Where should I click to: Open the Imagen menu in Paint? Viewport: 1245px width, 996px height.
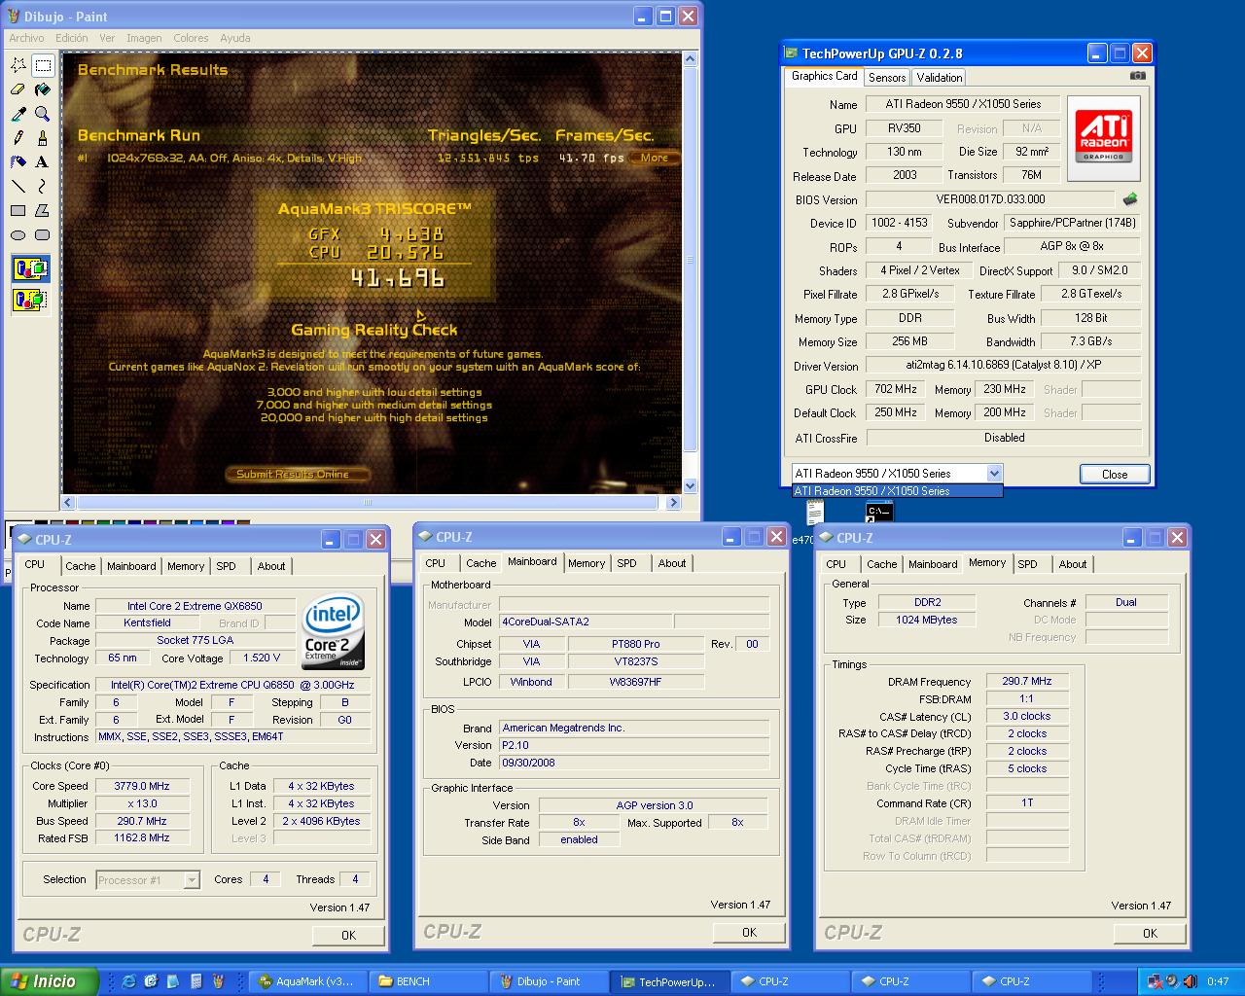coord(144,38)
